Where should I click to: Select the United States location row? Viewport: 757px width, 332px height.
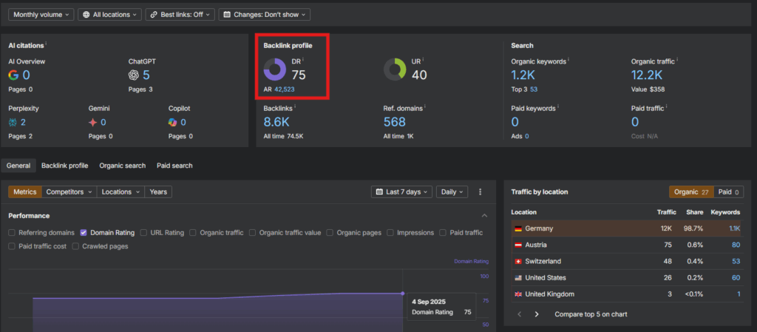628,278
